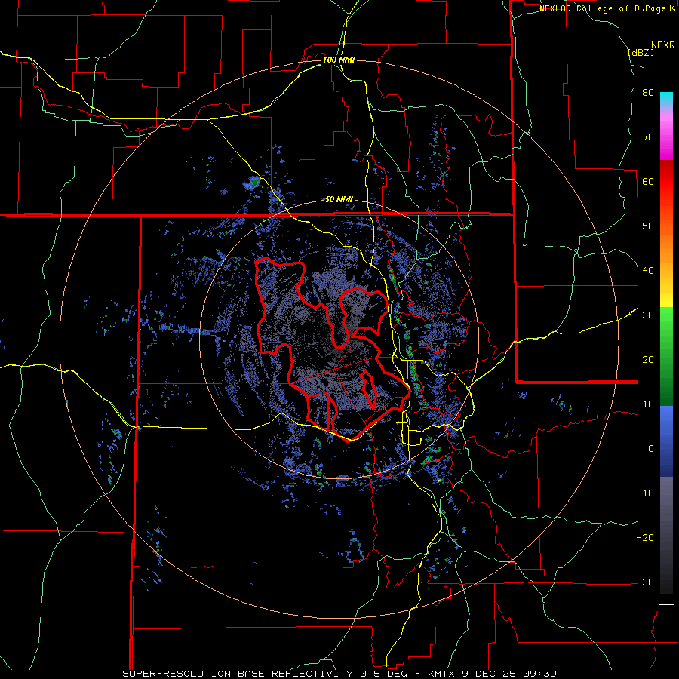679x679 pixels.
Task: Select the -30 value on the dBZ scale
Action: [645, 582]
